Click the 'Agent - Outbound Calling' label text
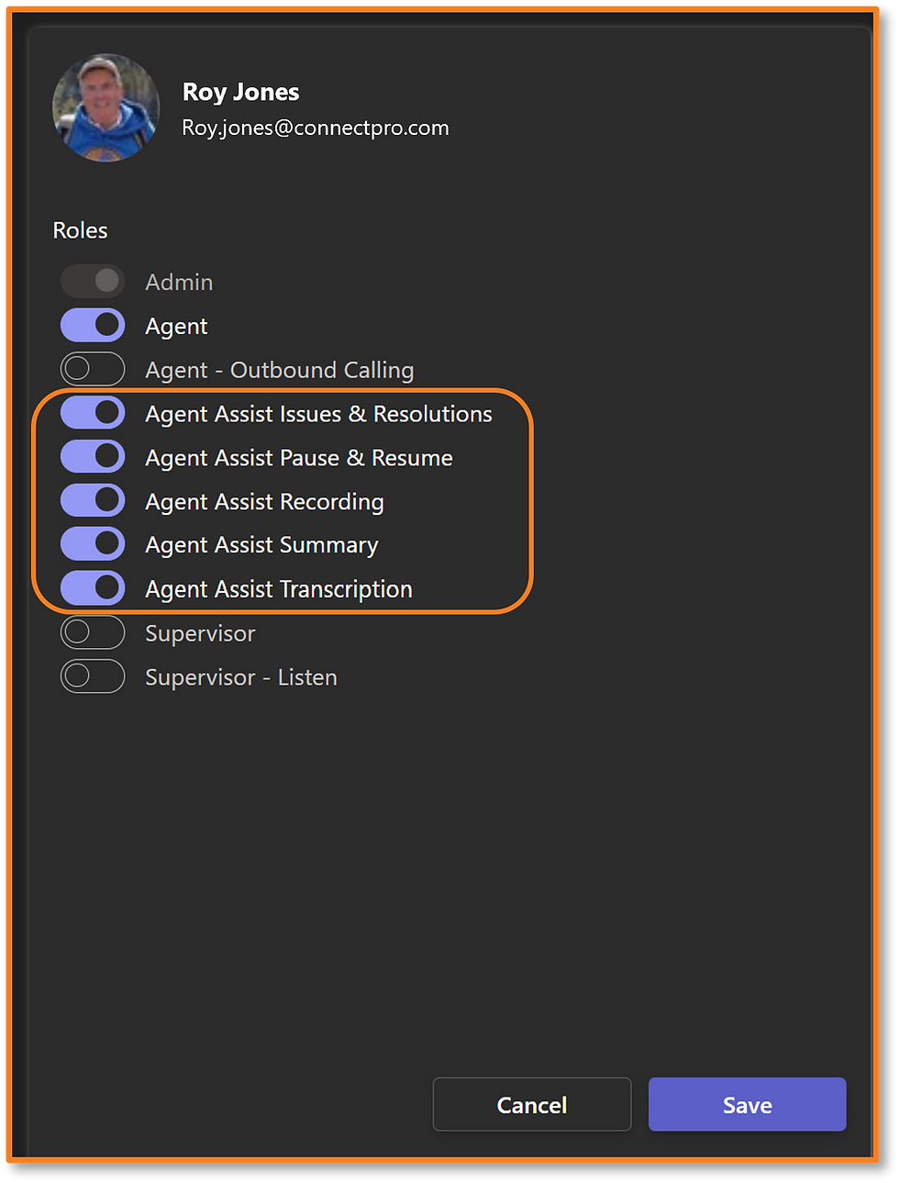Screen dimensions: 899x1183 tap(279, 370)
